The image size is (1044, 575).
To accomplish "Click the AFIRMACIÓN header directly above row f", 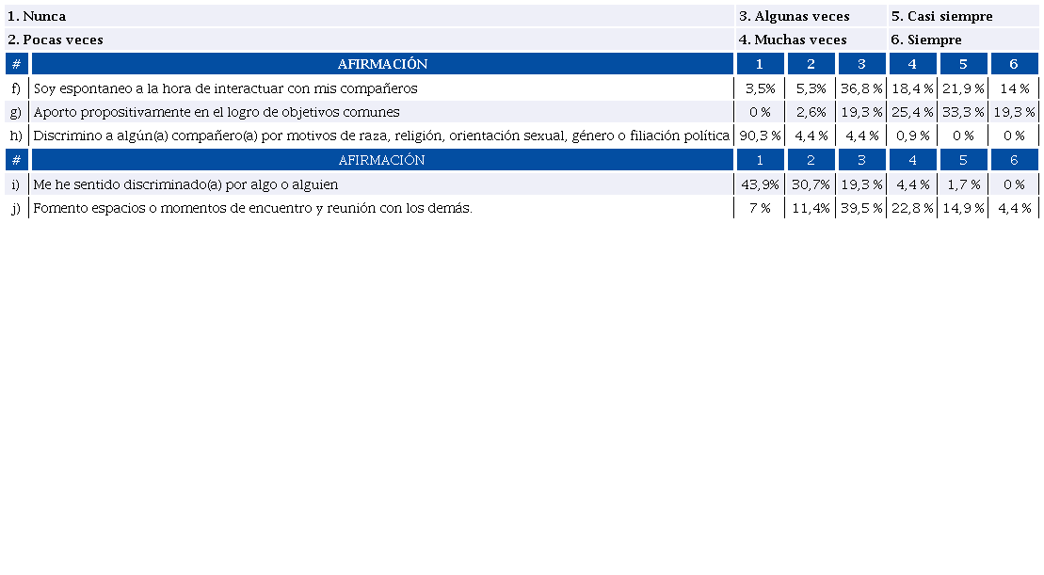I will click(382, 64).
